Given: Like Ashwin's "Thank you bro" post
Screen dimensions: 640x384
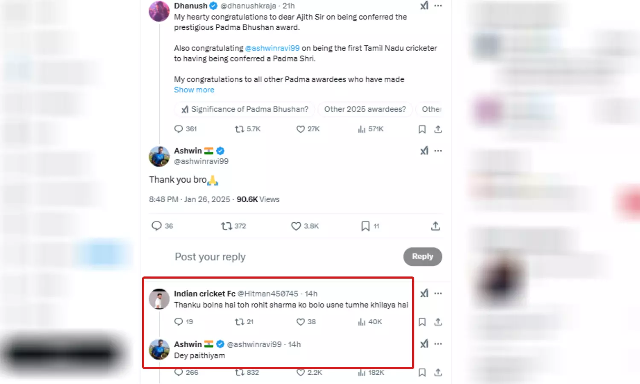Looking at the screenshot, I should tap(296, 226).
